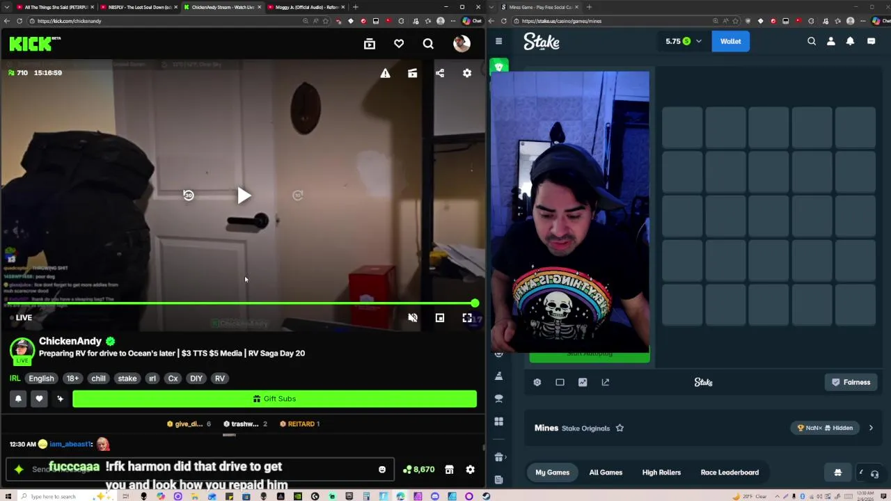Switch to All The Things She Said tab

tap(56, 7)
